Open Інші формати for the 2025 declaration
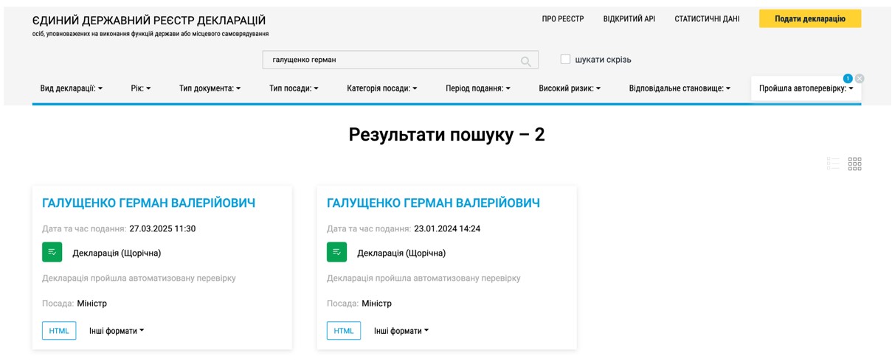The width and height of the screenshot is (892, 364). 117,331
